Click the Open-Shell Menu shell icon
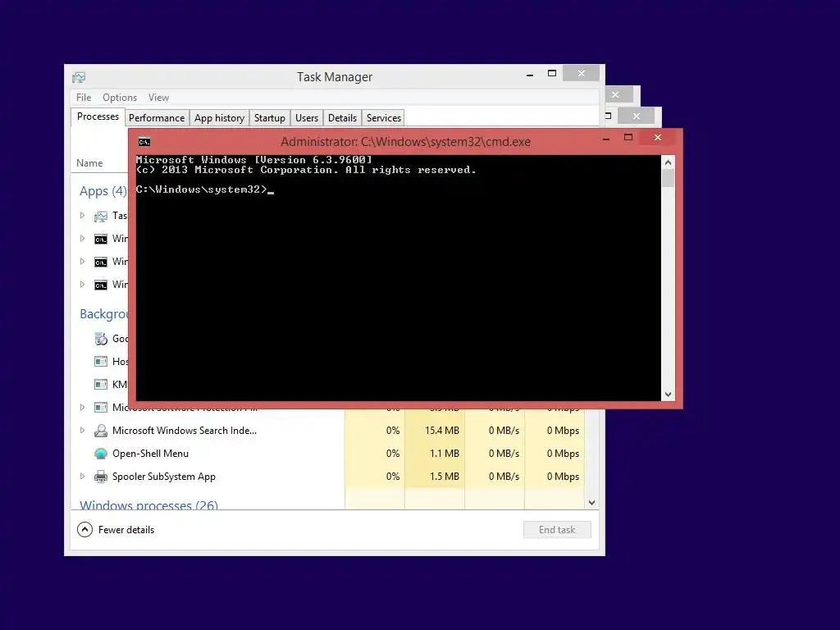Image resolution: width=840 pixels, height=630 pixels. click(101, 454)
